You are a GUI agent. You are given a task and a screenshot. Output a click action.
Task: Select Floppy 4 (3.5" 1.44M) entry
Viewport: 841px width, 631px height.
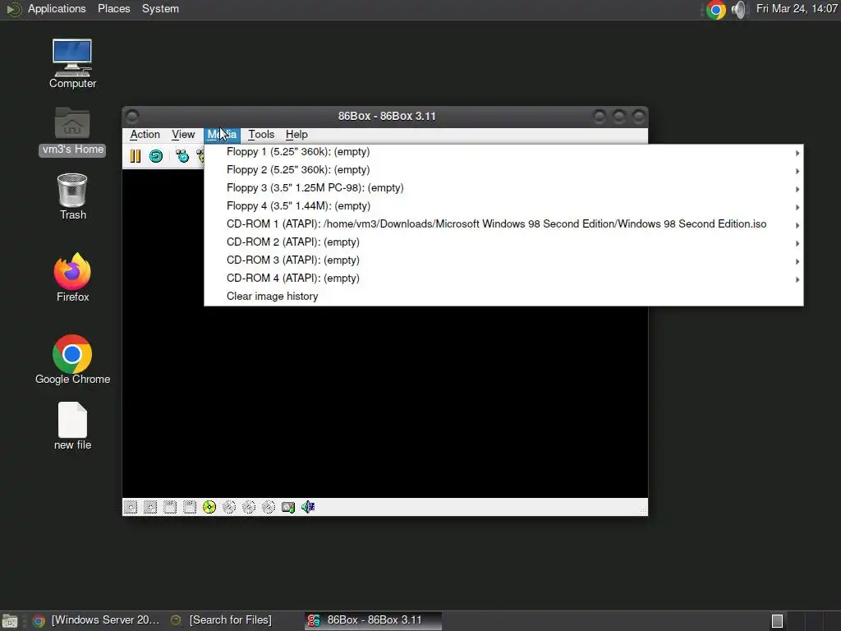(503, 206)
